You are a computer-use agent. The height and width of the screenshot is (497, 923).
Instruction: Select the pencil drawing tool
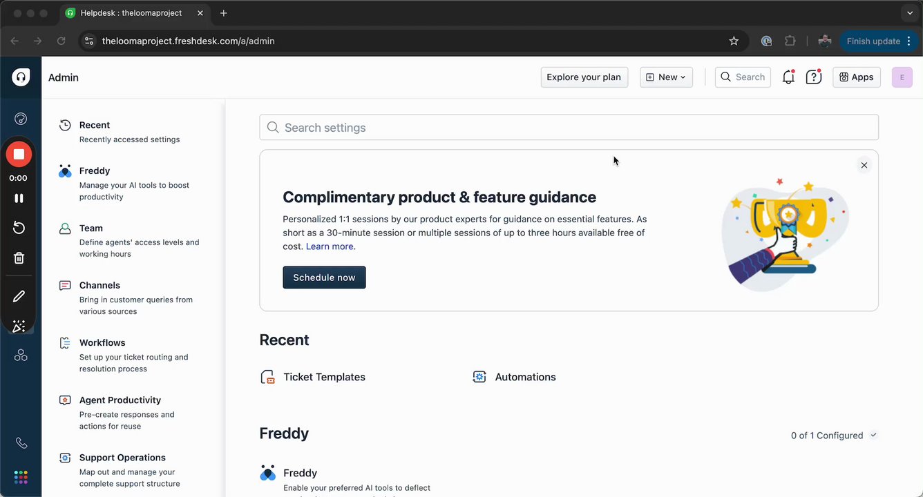[x=19, y=296]
